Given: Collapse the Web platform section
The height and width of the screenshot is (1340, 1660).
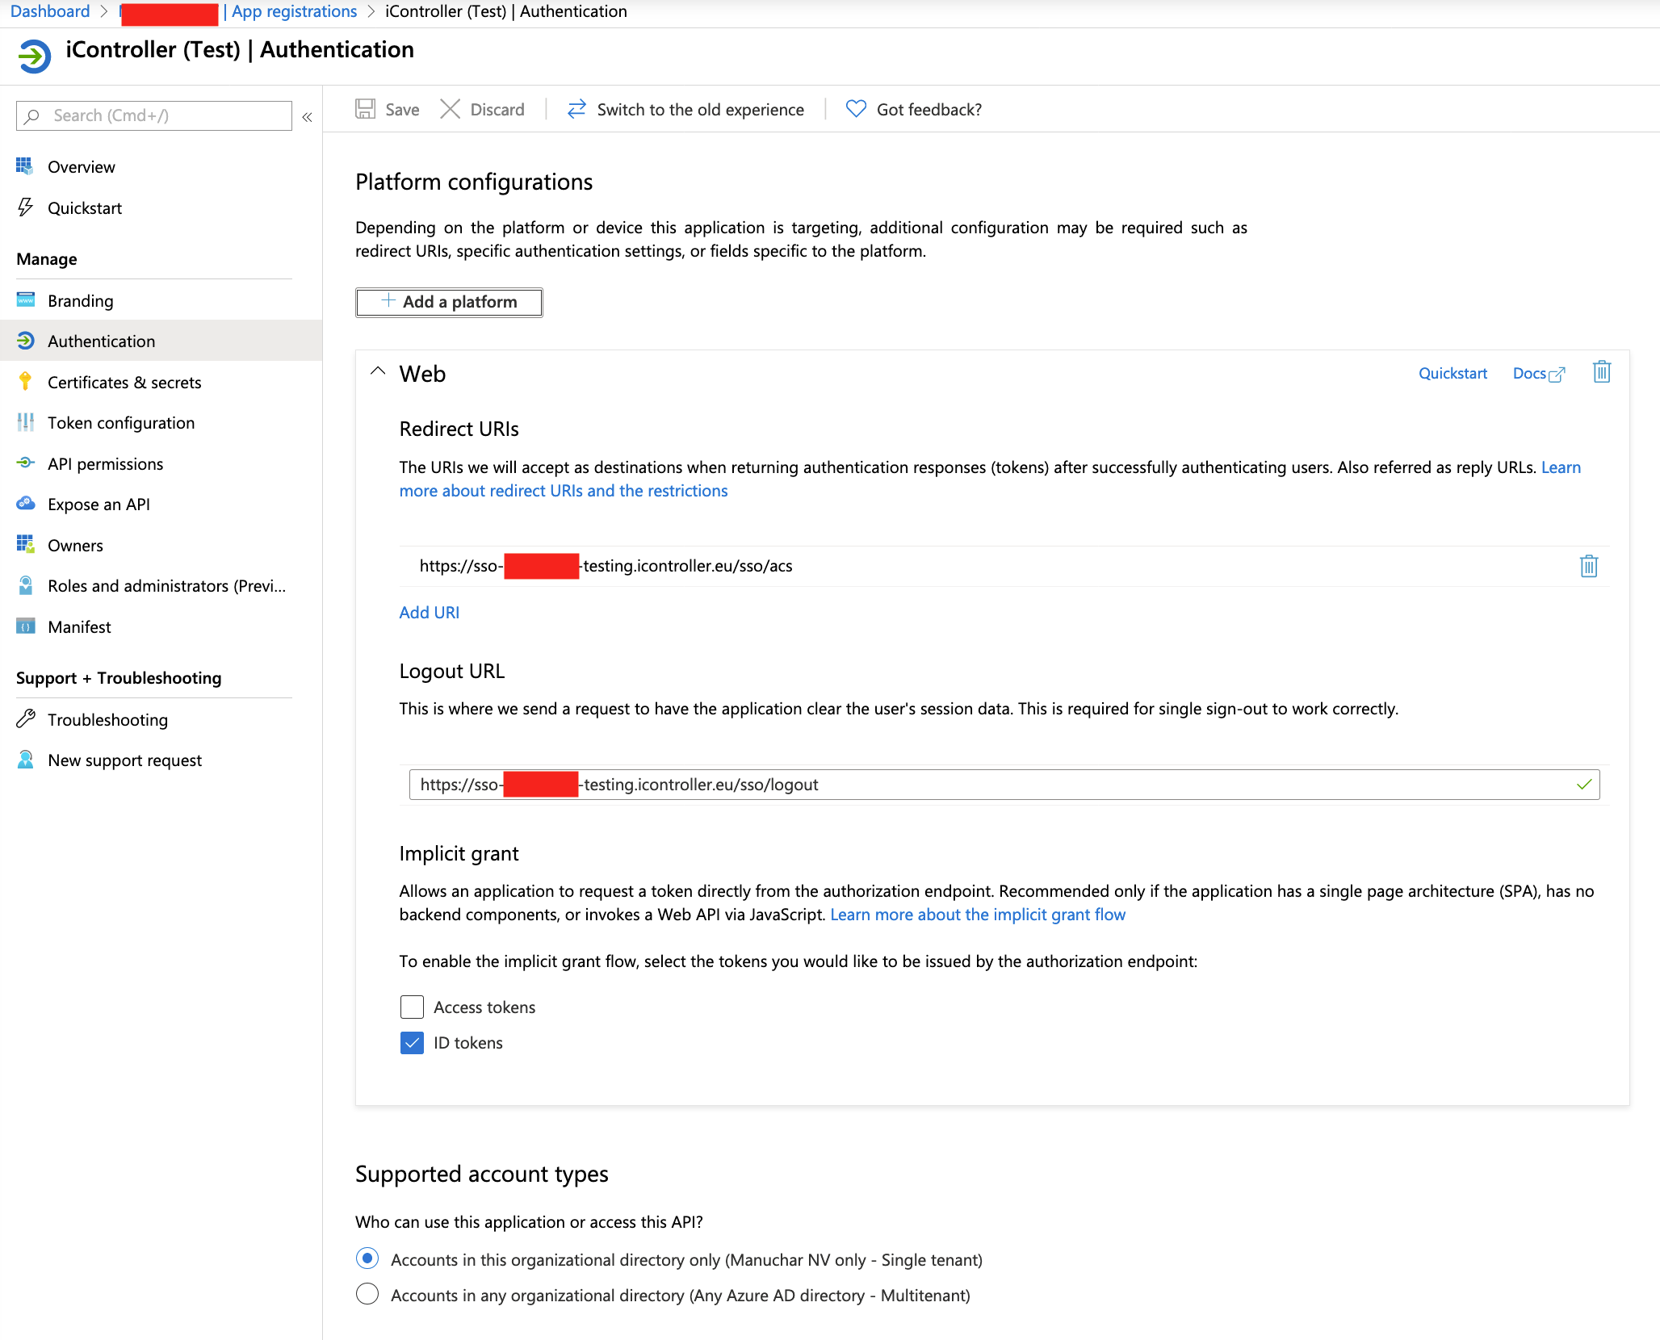Looking at the screenshot, I should [377, 372].
